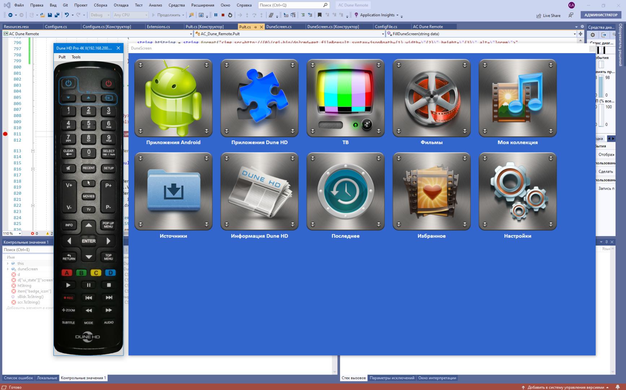Image resolution: width=626 pixels, height=390 pixels.
Task: Switch to the Локальные tab
Action: click(47, 378)
